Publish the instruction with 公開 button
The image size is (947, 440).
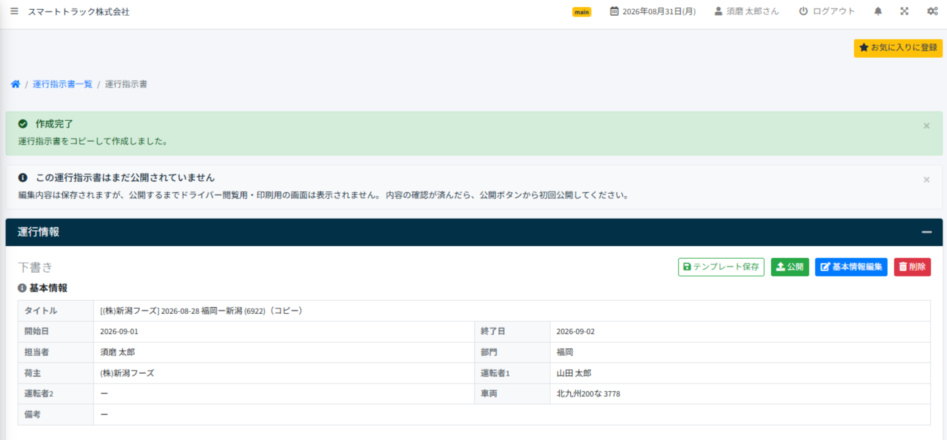(790, 267)
